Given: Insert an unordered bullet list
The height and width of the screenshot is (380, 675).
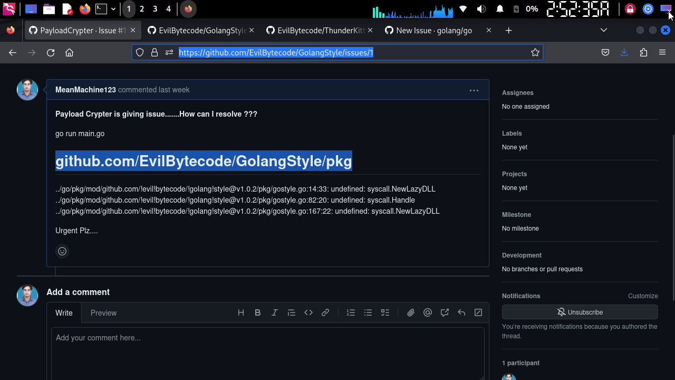Looking at the screenshot, I should coord(368,312).
